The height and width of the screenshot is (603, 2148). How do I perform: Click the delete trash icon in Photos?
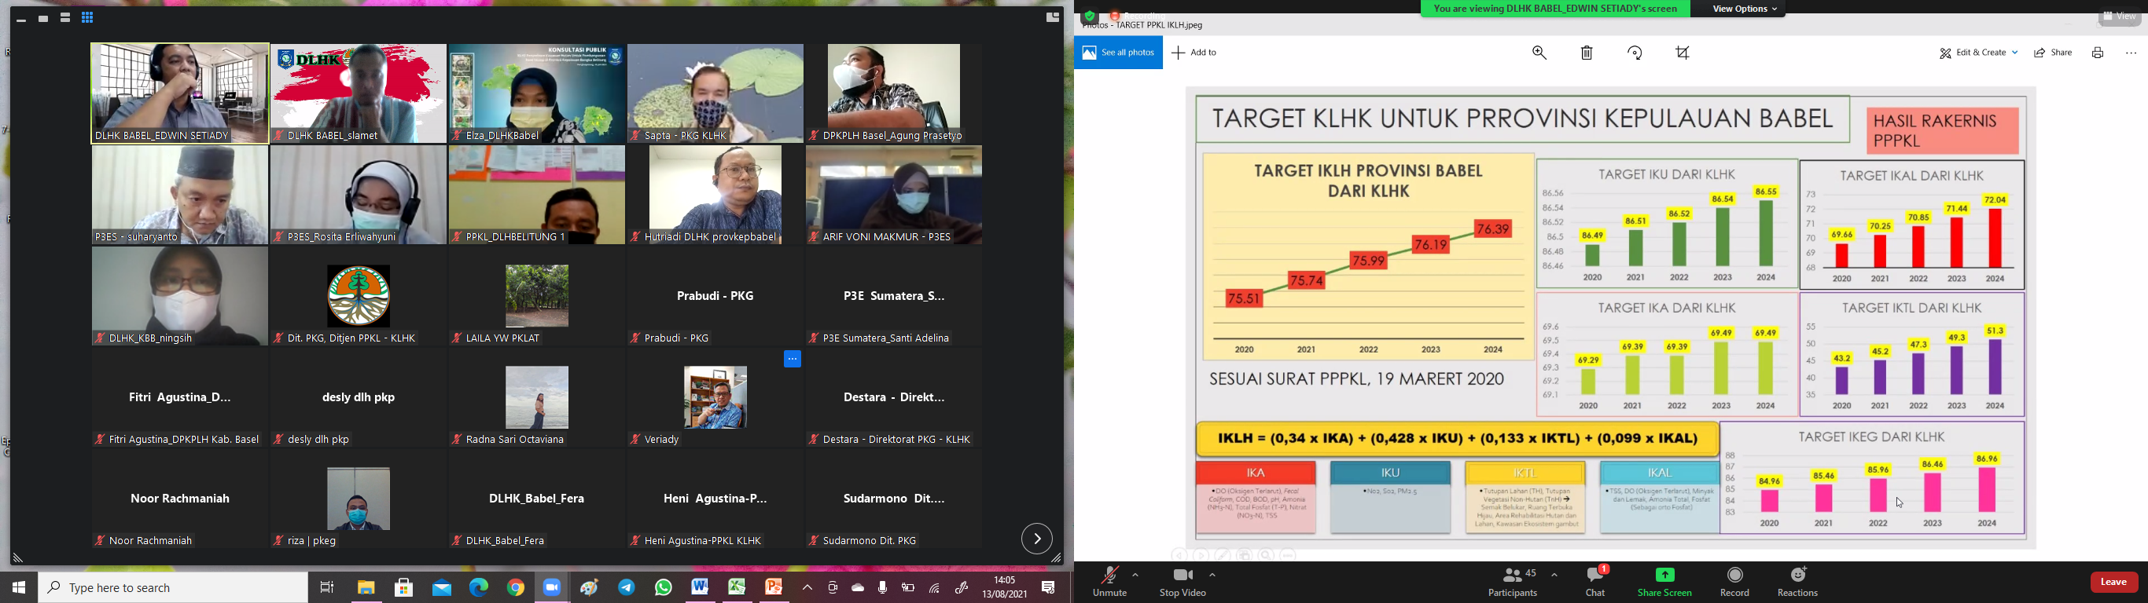click(1587, 53)
